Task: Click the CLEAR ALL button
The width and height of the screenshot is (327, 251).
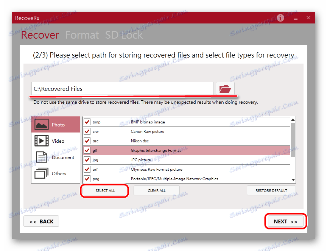Action: tap(157, 190)
